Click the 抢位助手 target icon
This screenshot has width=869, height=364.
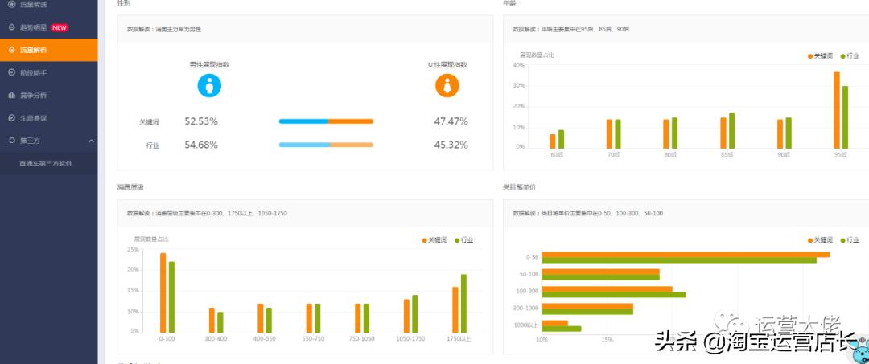[11, 72]
